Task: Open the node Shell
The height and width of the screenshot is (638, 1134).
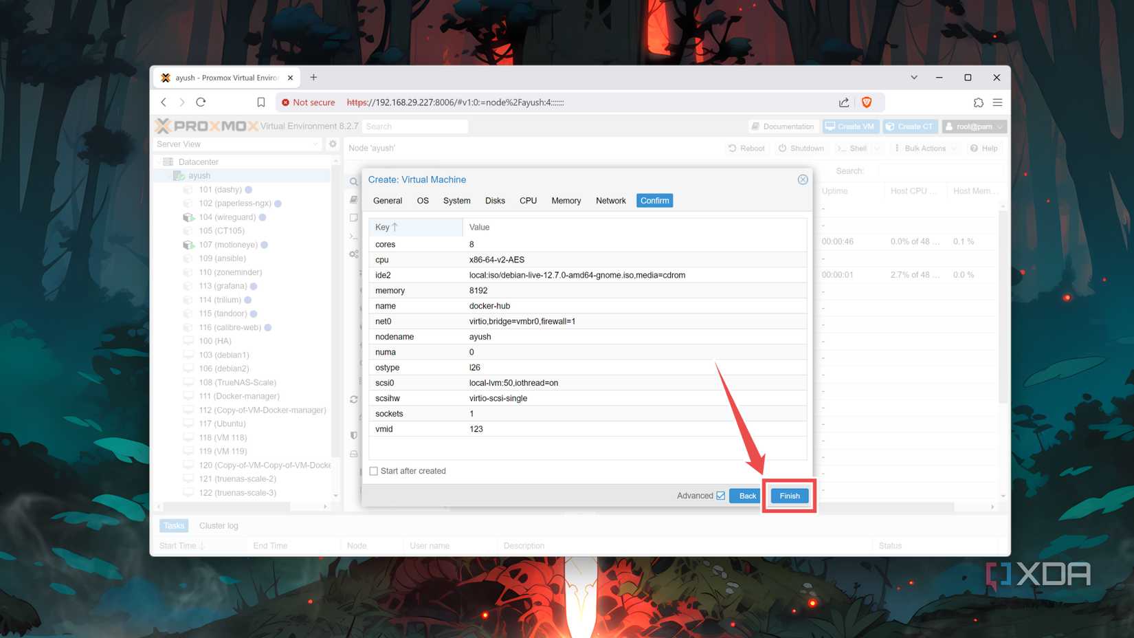Action: 854,148
